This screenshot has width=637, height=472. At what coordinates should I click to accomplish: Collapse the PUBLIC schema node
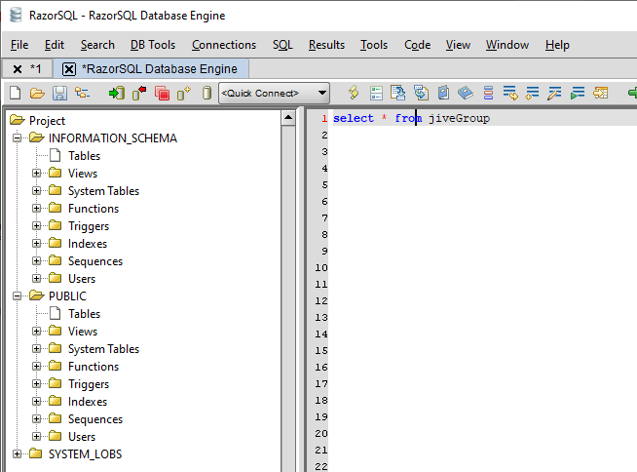(18, 295)
